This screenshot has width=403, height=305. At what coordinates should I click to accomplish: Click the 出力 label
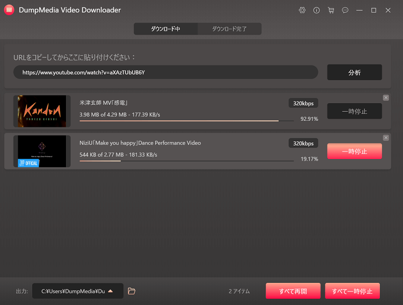click(x=22, y=291)
